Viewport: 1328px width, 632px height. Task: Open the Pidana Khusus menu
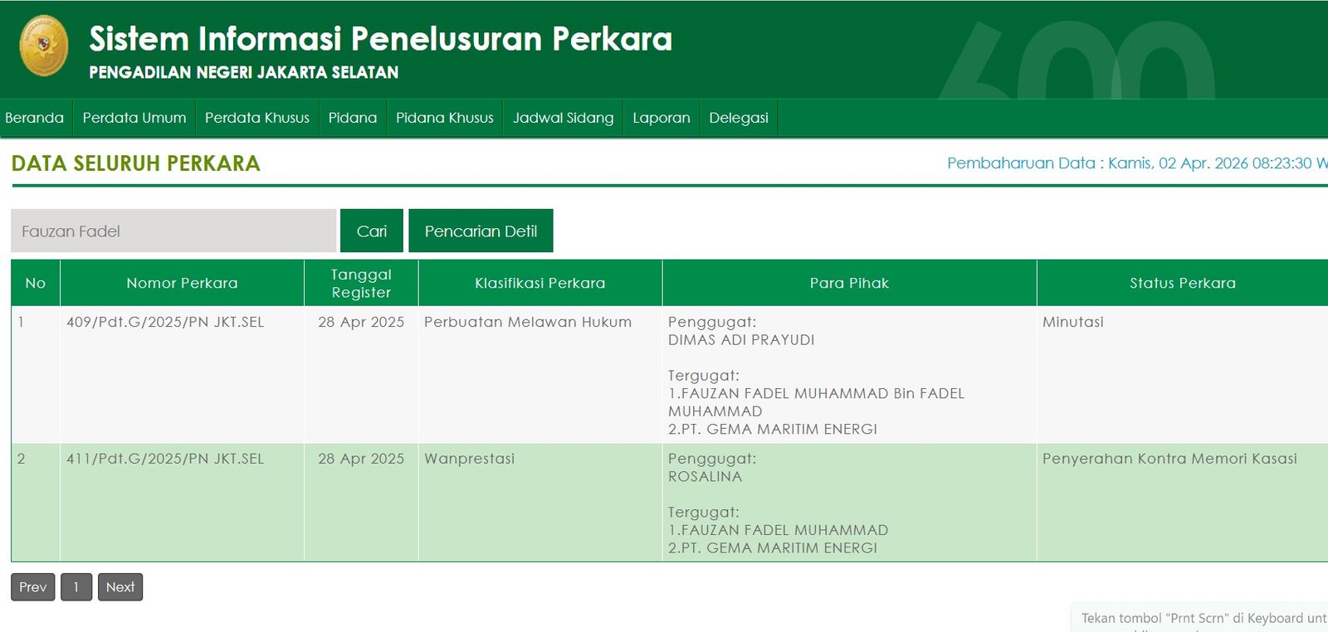pyautogui.click(x=445, y=118)
